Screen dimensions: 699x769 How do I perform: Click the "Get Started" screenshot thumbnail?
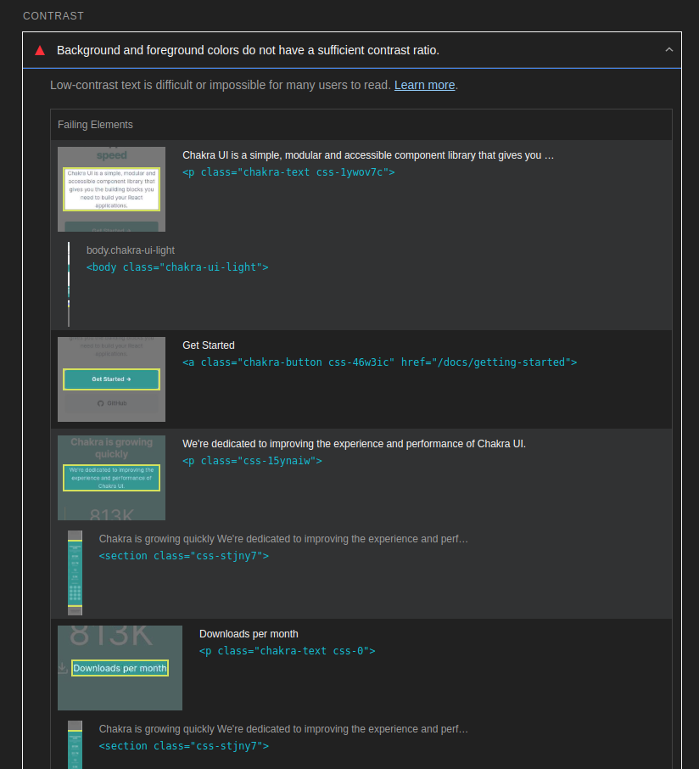coord(111,379)
